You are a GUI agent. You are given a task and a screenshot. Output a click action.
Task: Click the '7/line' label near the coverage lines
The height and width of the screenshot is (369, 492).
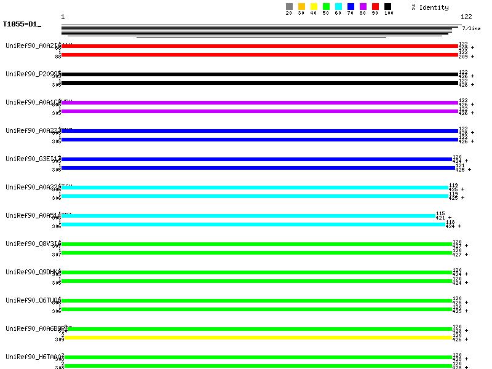click(471, 28)
